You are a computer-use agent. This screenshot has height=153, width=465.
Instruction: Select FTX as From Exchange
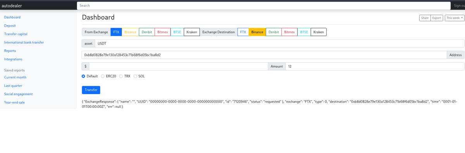tap(116, 32)
